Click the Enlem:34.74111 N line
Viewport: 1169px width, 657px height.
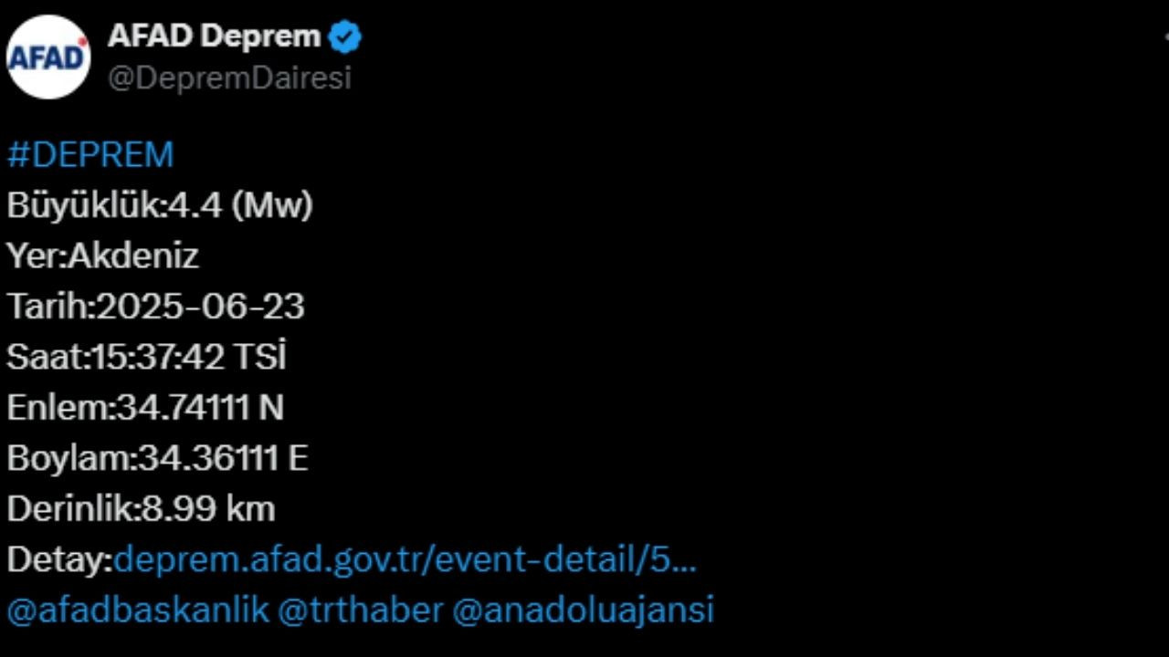coord(145,408)
